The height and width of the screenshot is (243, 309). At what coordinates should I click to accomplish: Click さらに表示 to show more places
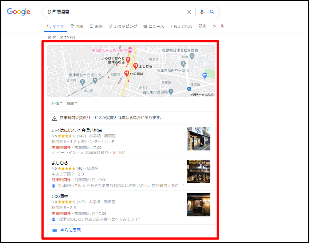[x=71, y=230]
